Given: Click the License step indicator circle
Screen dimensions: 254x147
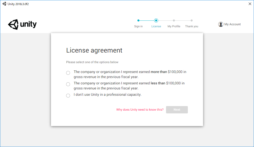Looking at the screenshot, I should click(156, 20).
